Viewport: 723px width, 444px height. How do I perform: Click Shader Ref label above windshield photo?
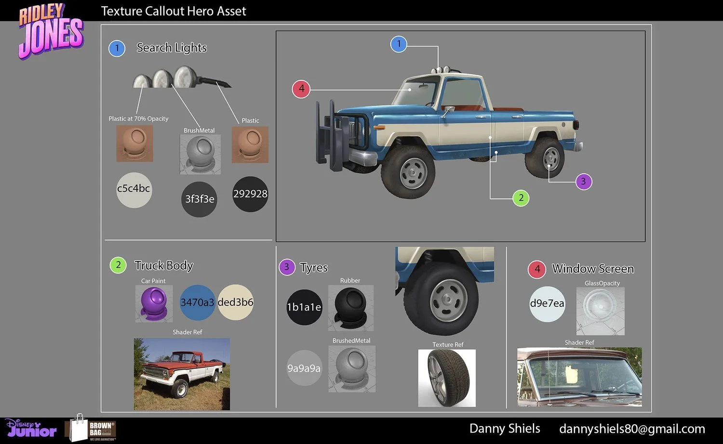pos(579,342)
